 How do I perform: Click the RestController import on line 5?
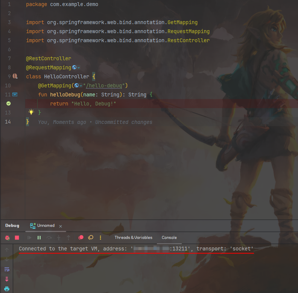click(x=189, y=40)
